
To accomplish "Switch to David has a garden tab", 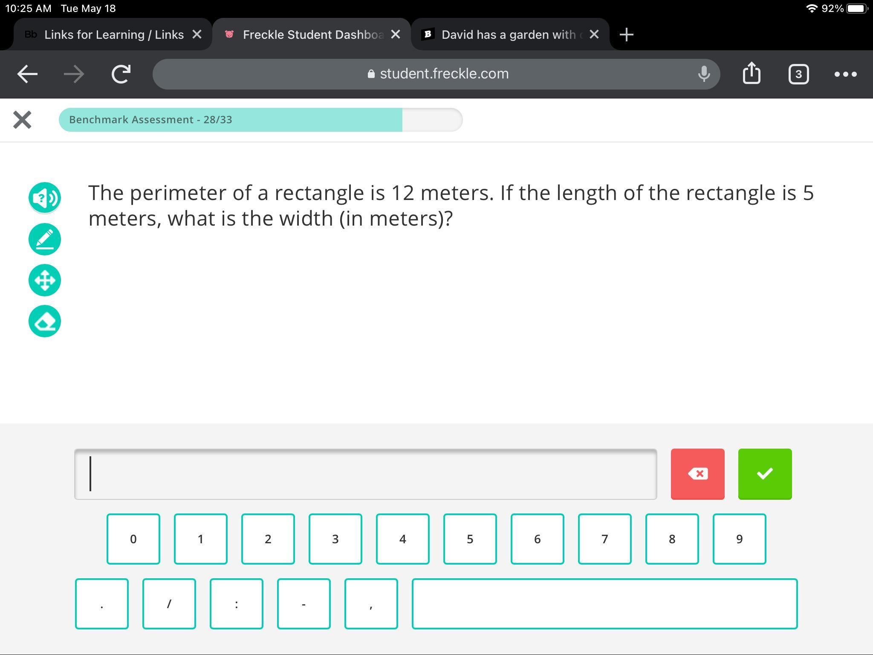I will 508,35.
